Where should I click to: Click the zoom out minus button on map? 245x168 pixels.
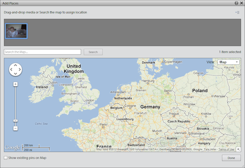[x=15, y=128]
